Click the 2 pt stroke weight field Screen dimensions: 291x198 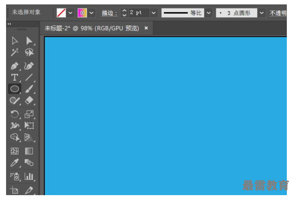coord(139,13)
